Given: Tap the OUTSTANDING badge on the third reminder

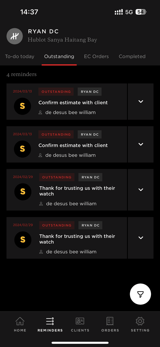Looking at the screenshot, I should coord(57,177).
